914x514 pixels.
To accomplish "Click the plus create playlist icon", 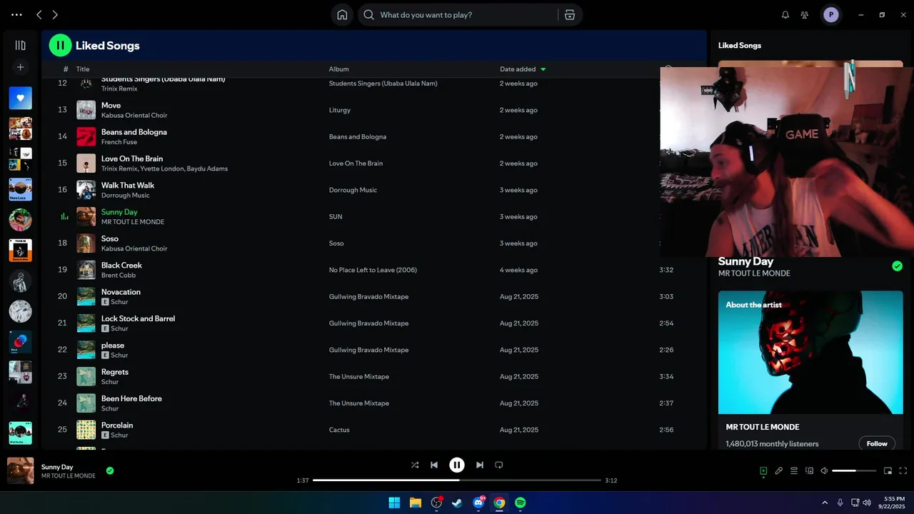I will click(20, 67).
